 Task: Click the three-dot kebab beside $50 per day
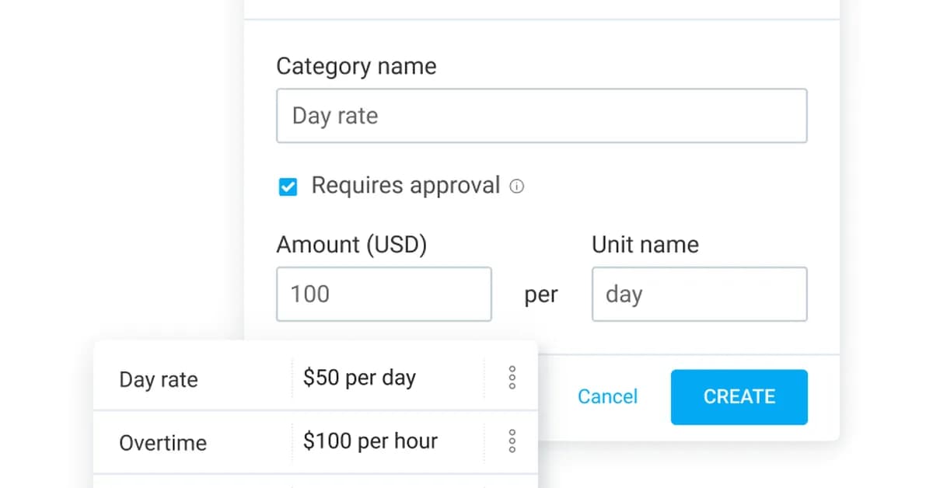(x=512, y=378)
